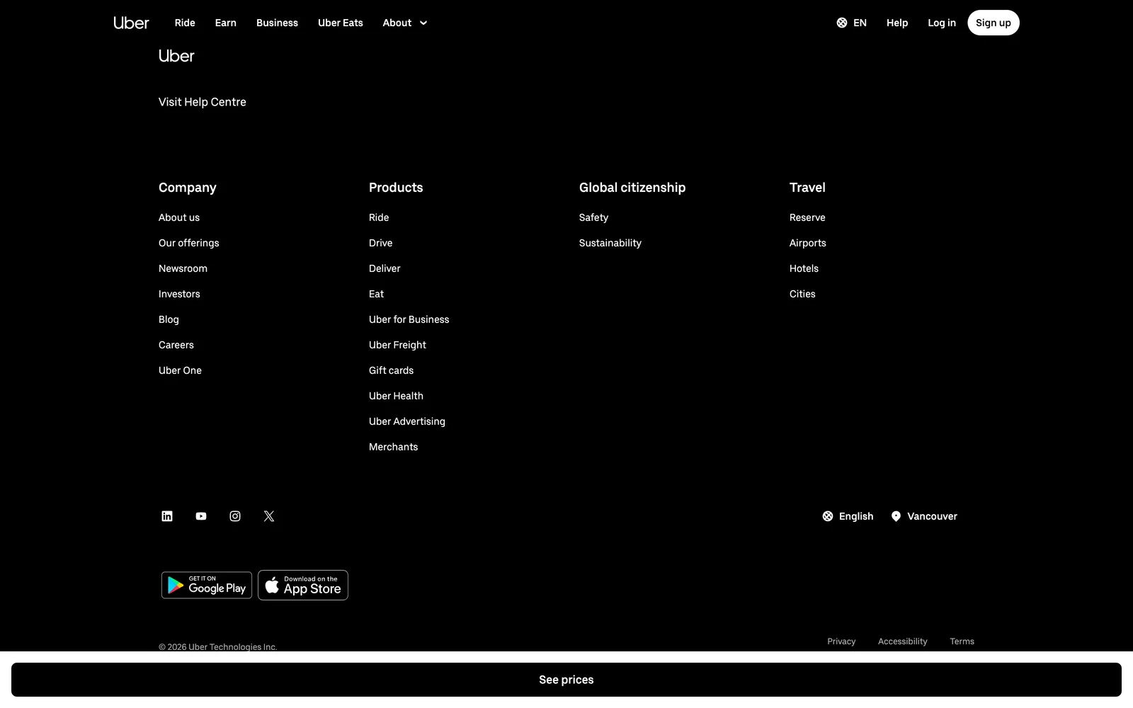Open Our offerings link
1133x708 pixels.
189,243
